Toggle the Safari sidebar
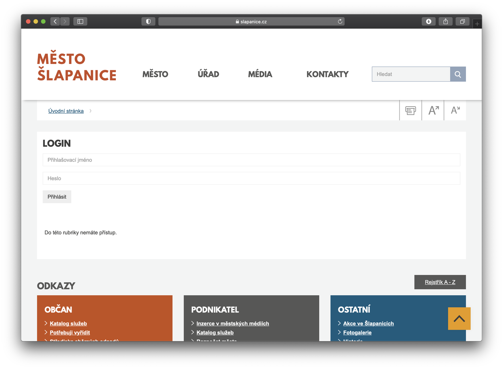The image size is (503, 369). pyautogui.click(x=80, y=21)
